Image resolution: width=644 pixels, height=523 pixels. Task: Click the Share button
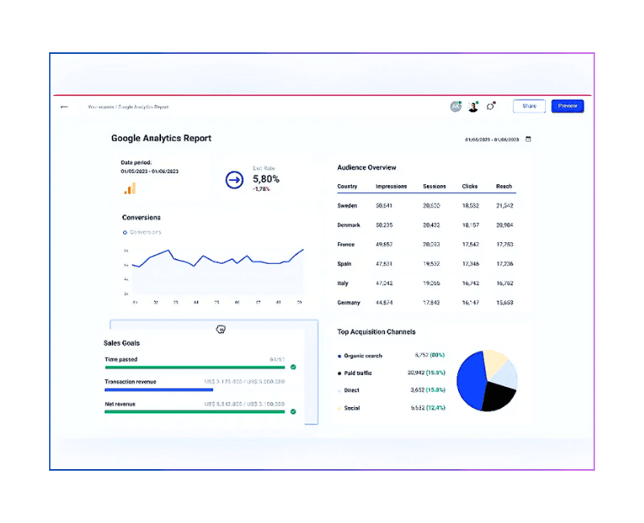(529, 106)
